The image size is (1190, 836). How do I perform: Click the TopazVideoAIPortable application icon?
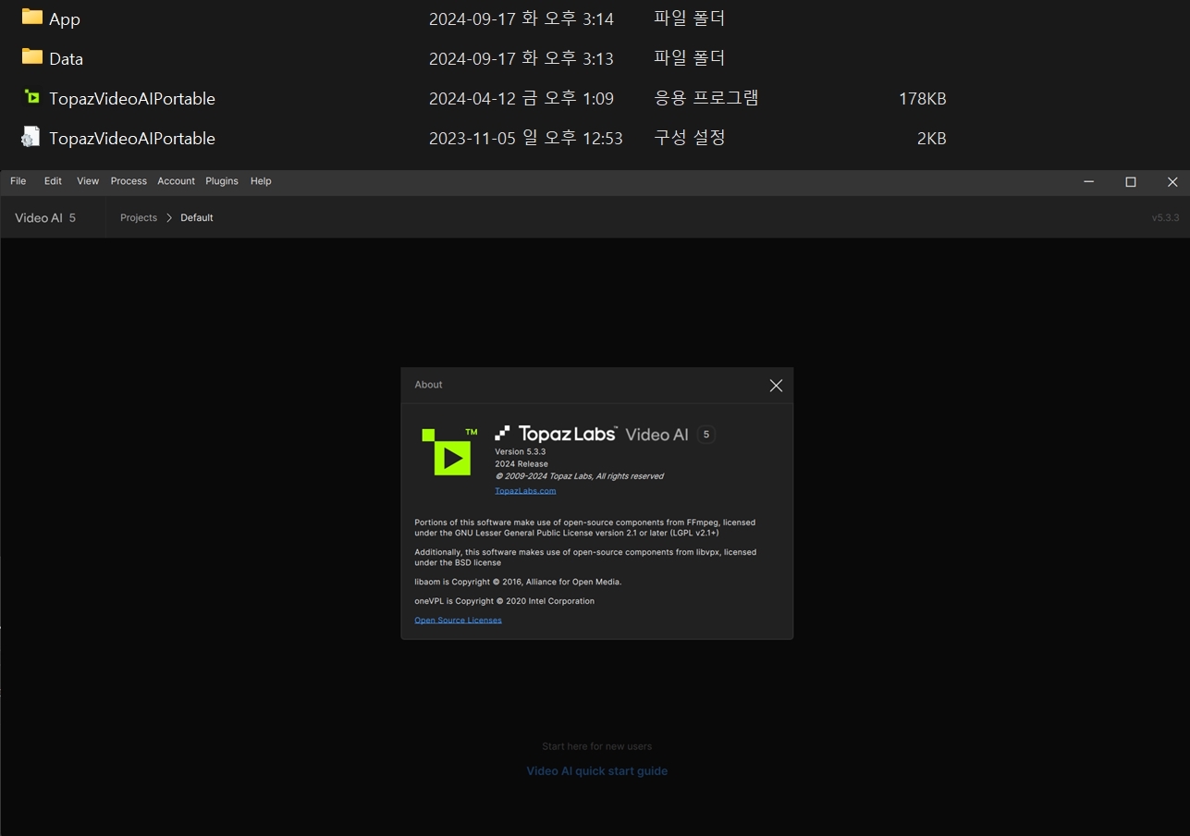(x=32, y=97)
